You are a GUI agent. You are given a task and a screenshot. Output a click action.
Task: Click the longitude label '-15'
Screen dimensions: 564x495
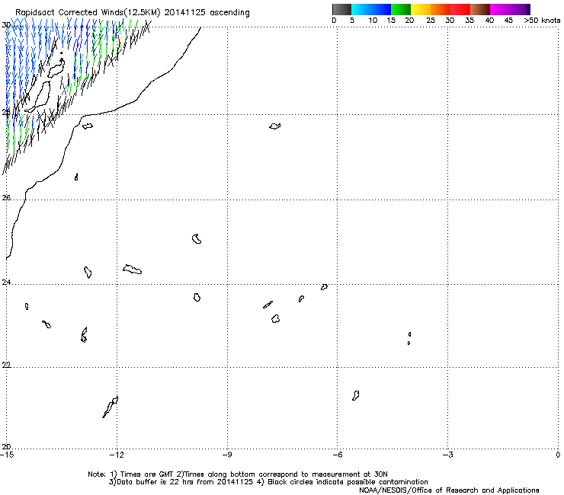7,455
